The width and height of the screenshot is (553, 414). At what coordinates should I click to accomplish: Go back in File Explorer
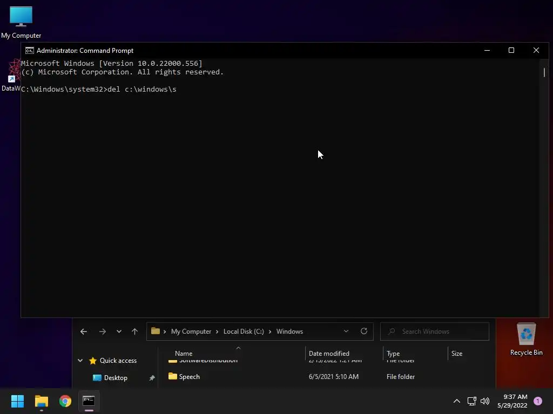[84, 332]
